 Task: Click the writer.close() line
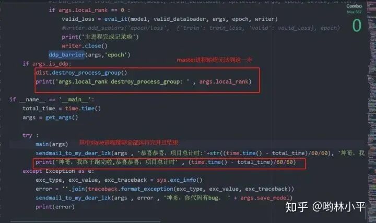[x=85, y=46]
